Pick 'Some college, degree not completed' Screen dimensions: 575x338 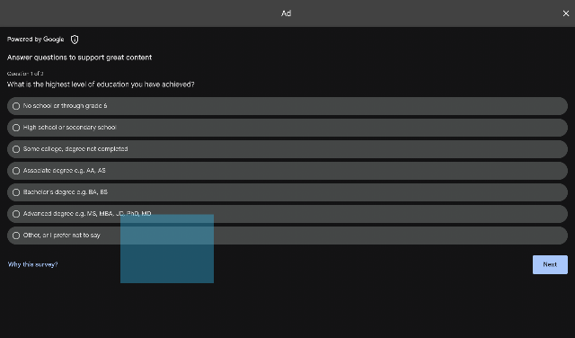pos(287,149)
